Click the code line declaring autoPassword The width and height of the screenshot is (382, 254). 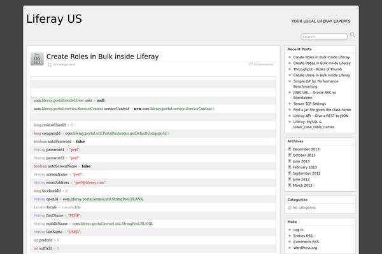point(153,142)
